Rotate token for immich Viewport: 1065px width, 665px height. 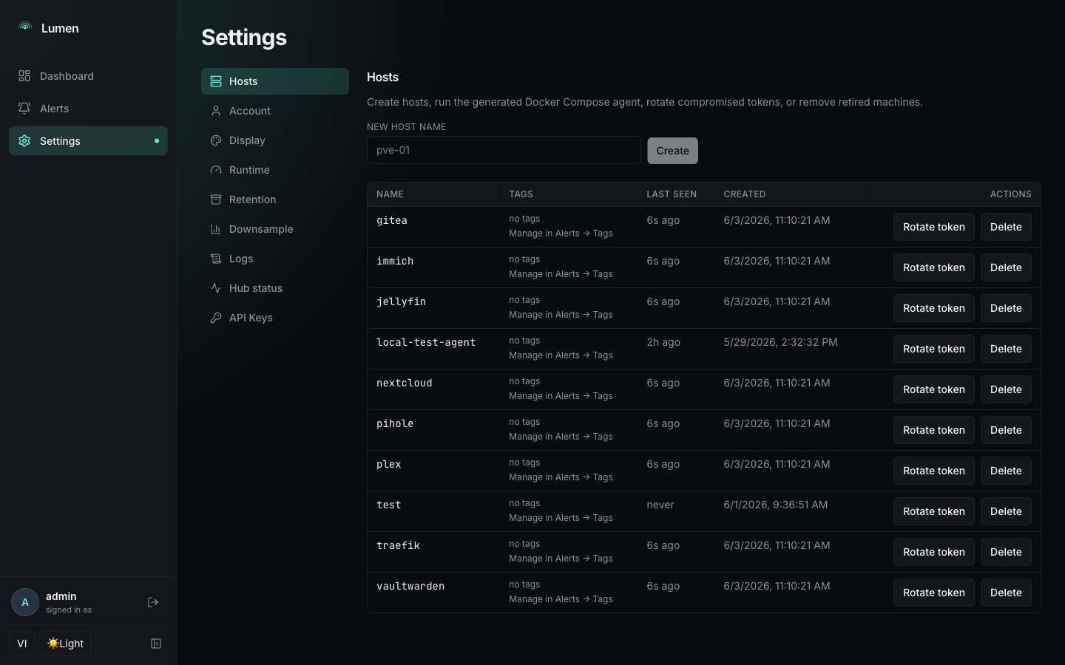tap(934, 267)
